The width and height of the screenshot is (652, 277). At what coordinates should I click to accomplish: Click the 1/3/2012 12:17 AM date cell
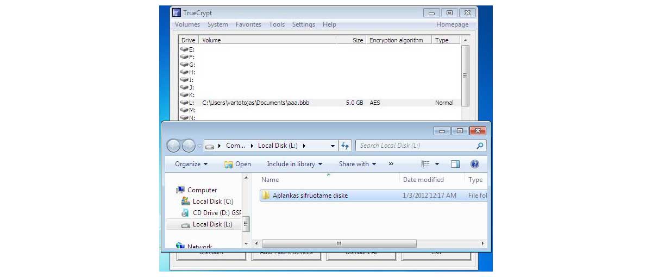tap(429, 196)
